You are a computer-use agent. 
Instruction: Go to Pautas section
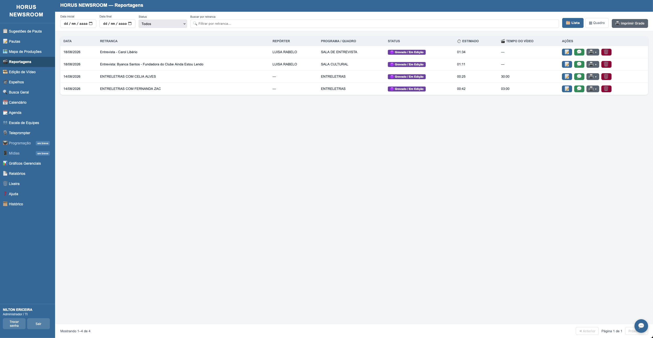[x=27, y=41]
